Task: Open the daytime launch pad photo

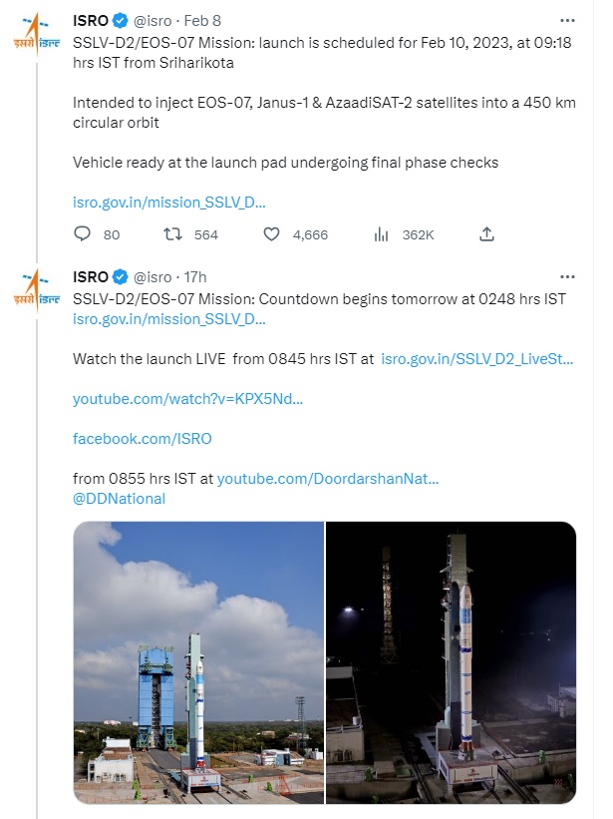Action: click(x=198, y=662)
